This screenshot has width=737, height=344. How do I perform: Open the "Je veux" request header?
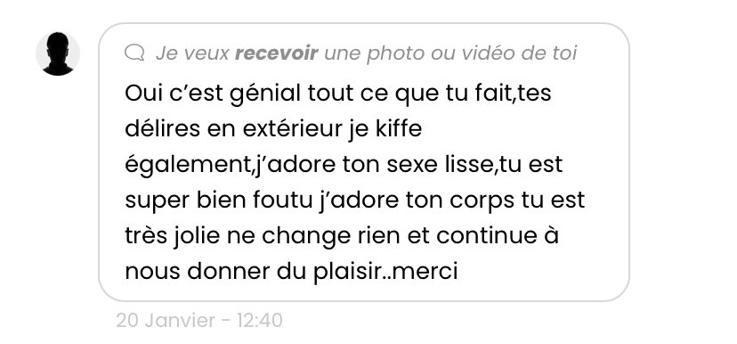coord(351,53)
